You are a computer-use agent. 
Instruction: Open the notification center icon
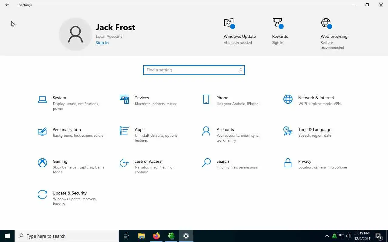(x=379, y=236)
